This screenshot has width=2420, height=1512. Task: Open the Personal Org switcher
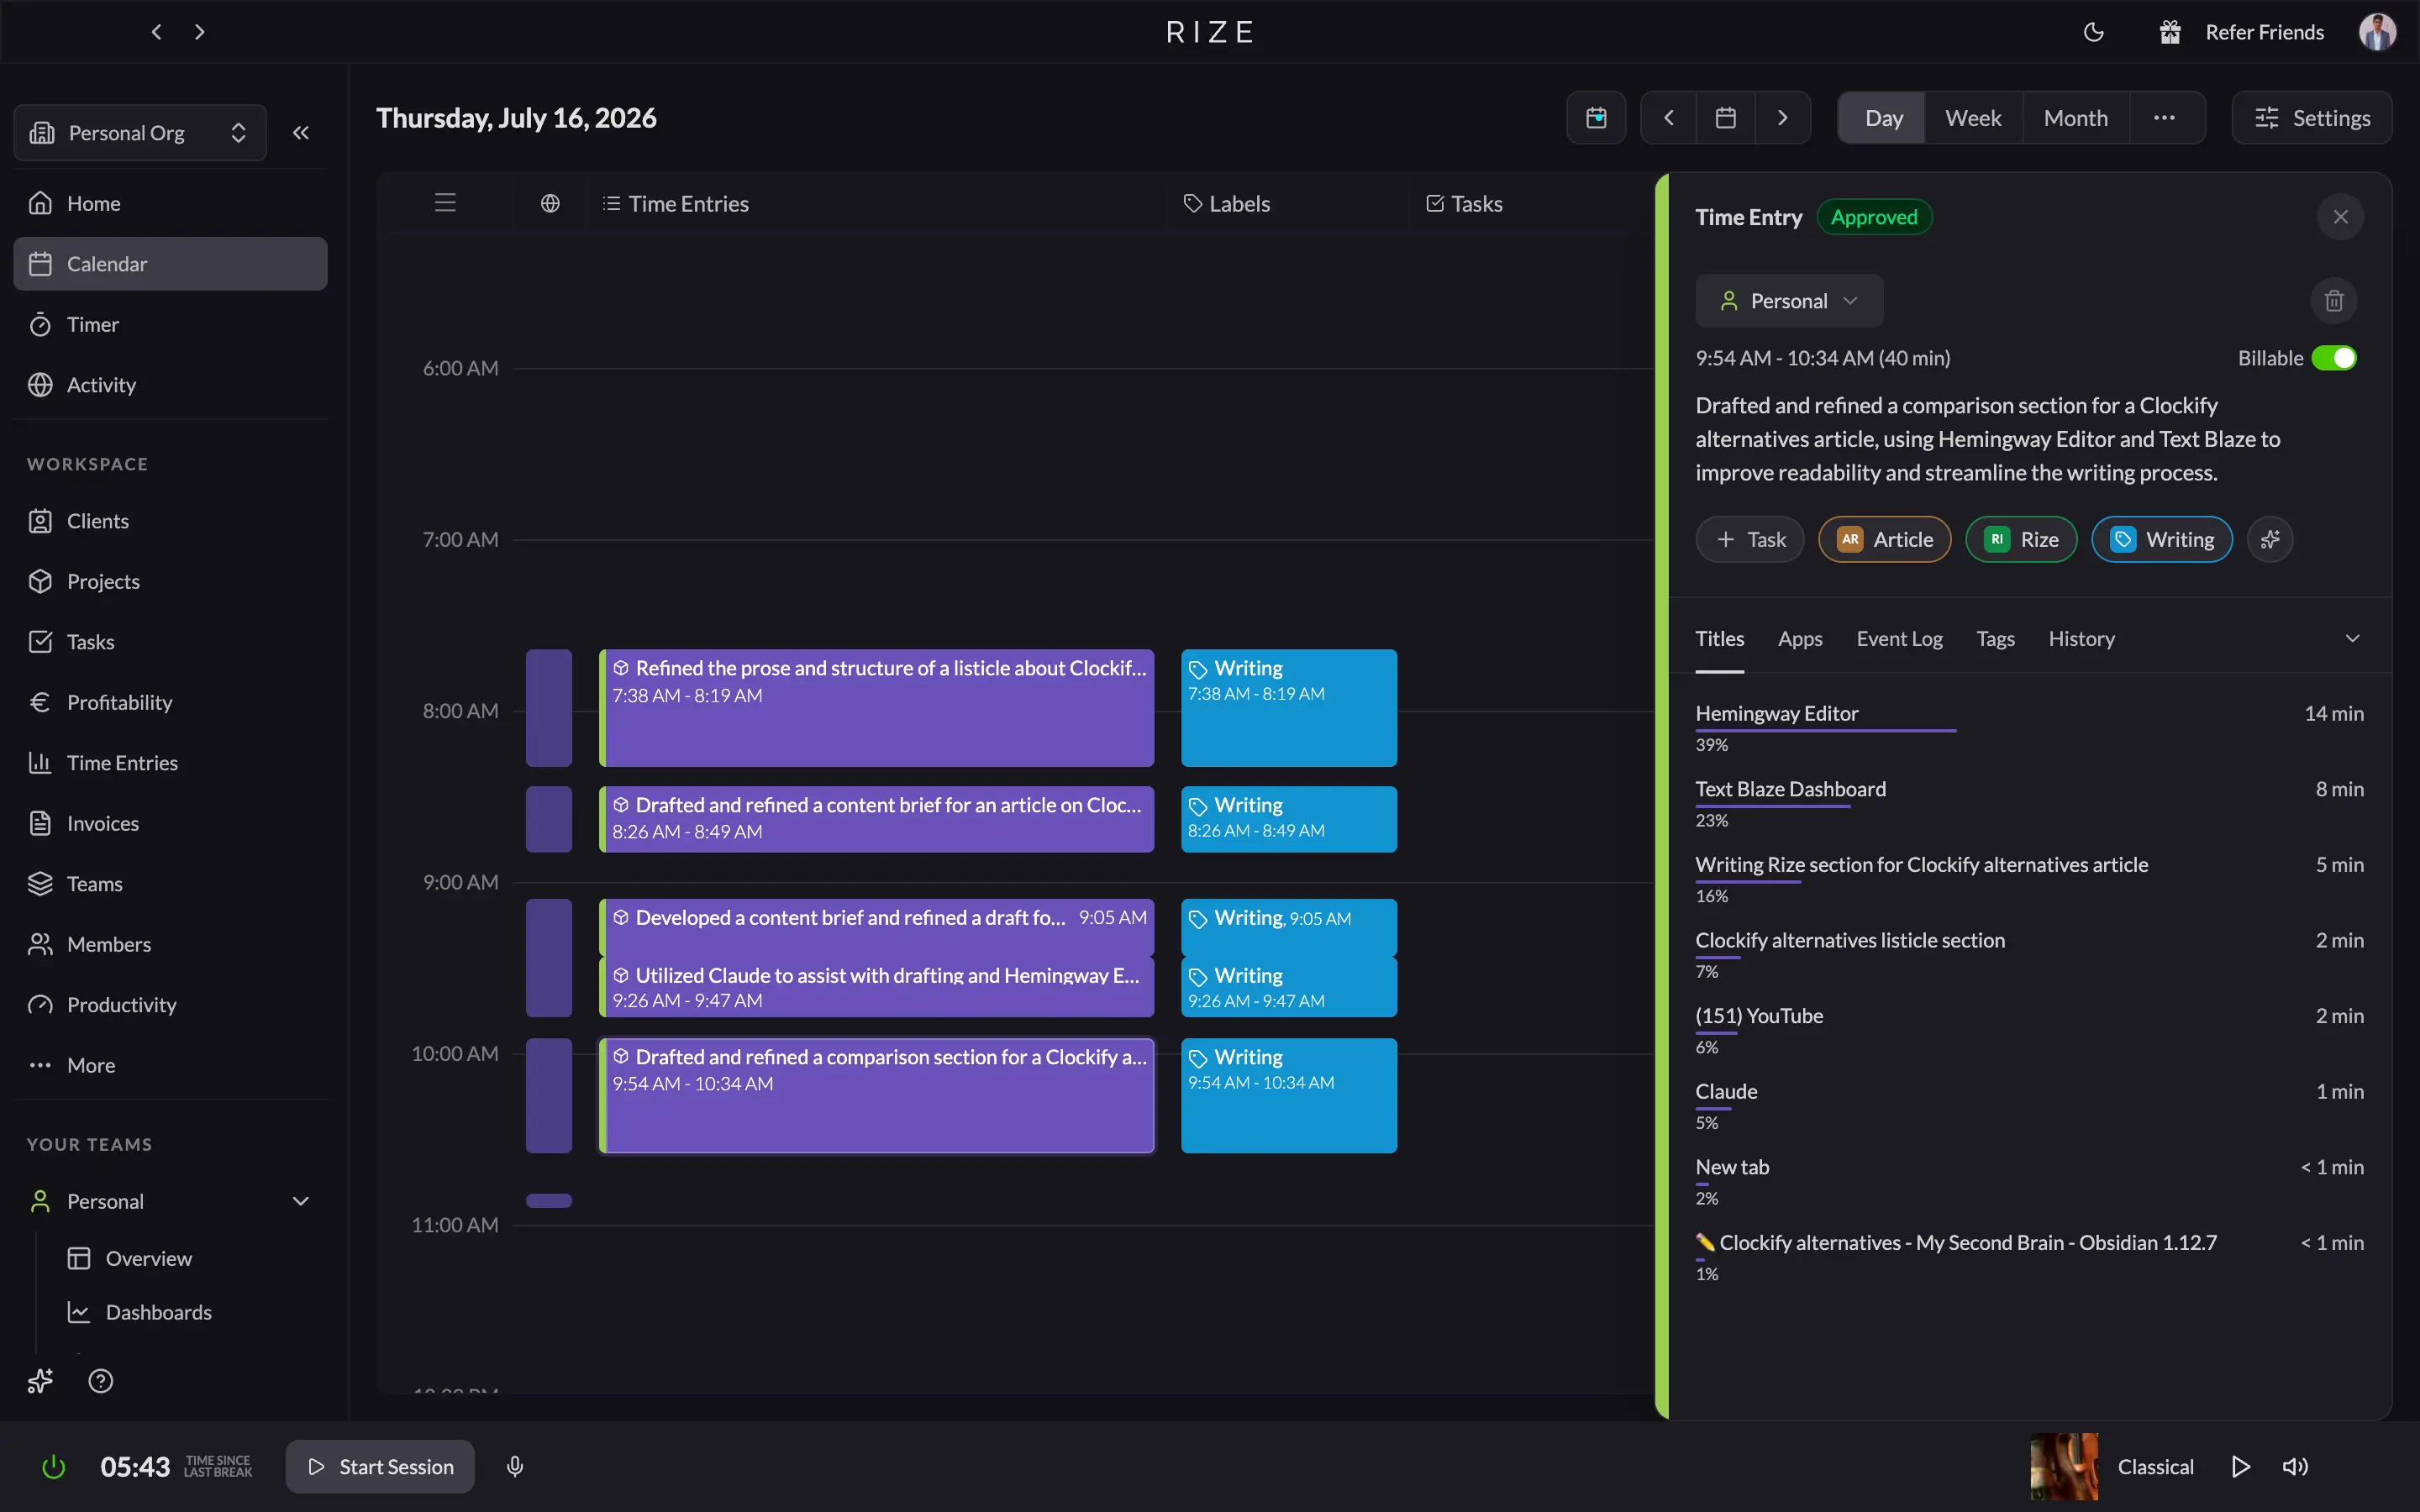pyautogui.click(x=140, y=132)
